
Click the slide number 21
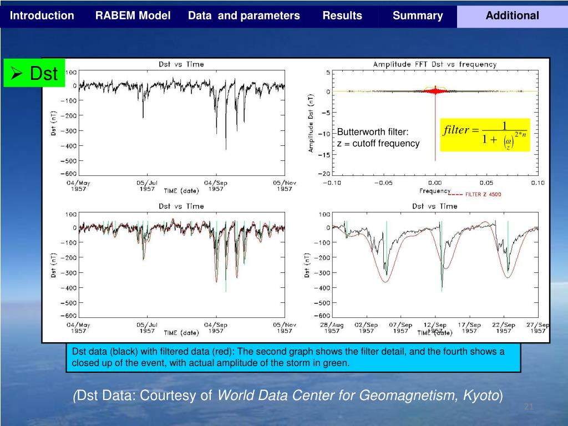point(529,407)
